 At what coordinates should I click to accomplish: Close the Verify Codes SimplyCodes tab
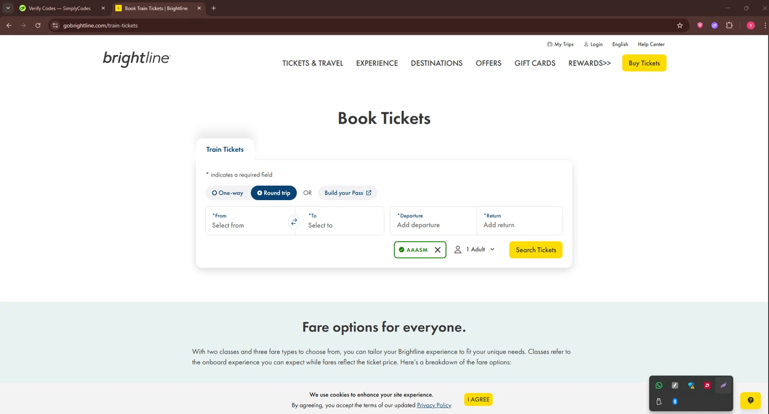coord(103,8)
